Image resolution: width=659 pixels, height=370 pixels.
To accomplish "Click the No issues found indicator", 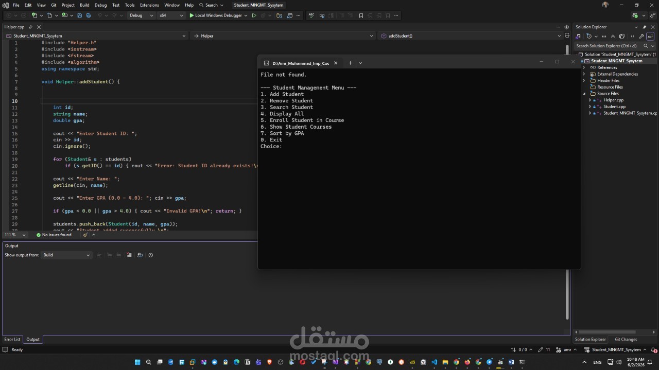I will pyautogui.click(x=54, y=235).
